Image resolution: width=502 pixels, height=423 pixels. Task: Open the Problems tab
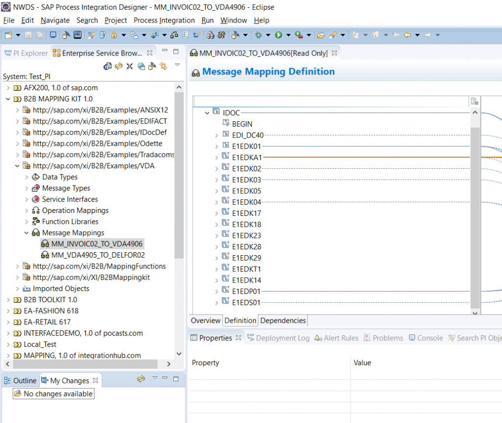pos(383,338)
